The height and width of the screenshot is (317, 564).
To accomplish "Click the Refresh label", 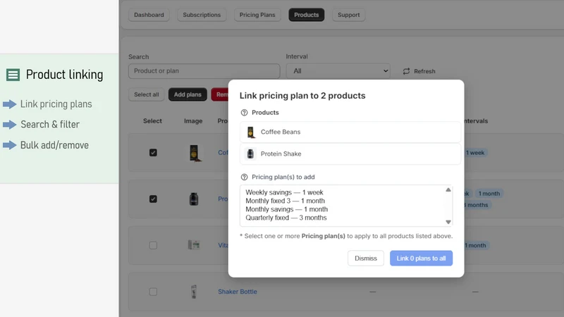I will pos(424,71).
